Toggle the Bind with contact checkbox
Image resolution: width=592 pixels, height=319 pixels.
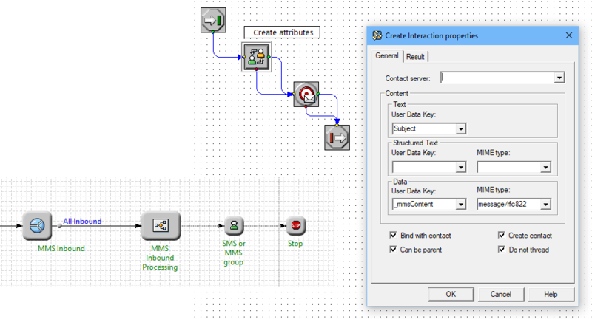[394, 236]
